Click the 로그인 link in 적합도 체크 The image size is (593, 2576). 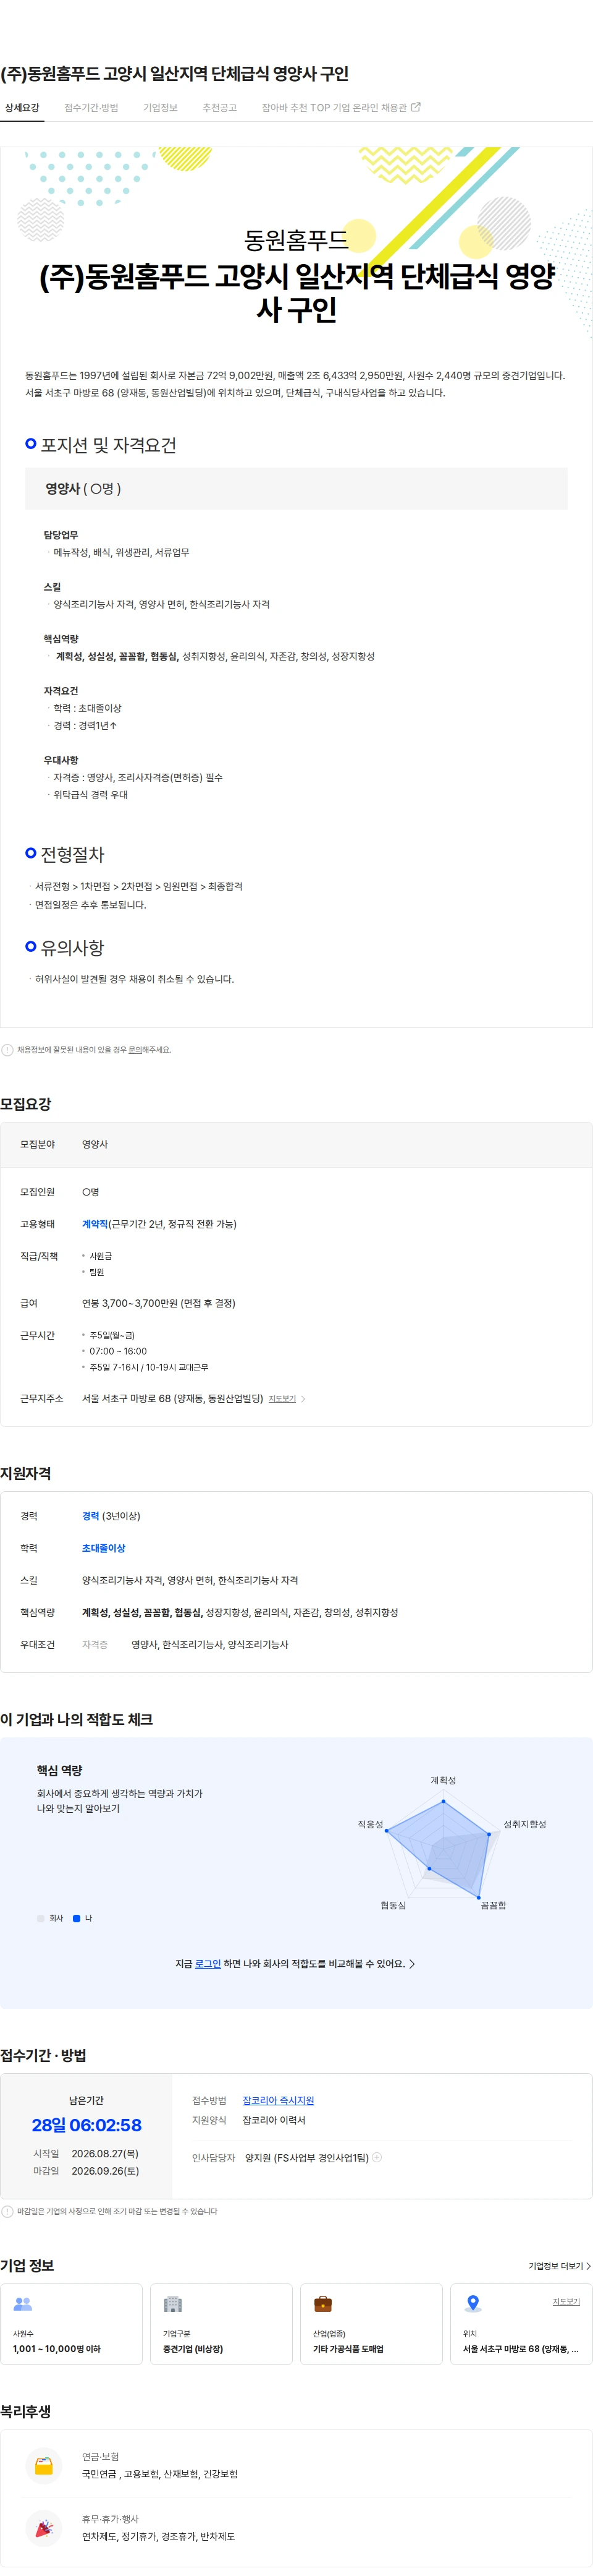tap(208, 1963)
